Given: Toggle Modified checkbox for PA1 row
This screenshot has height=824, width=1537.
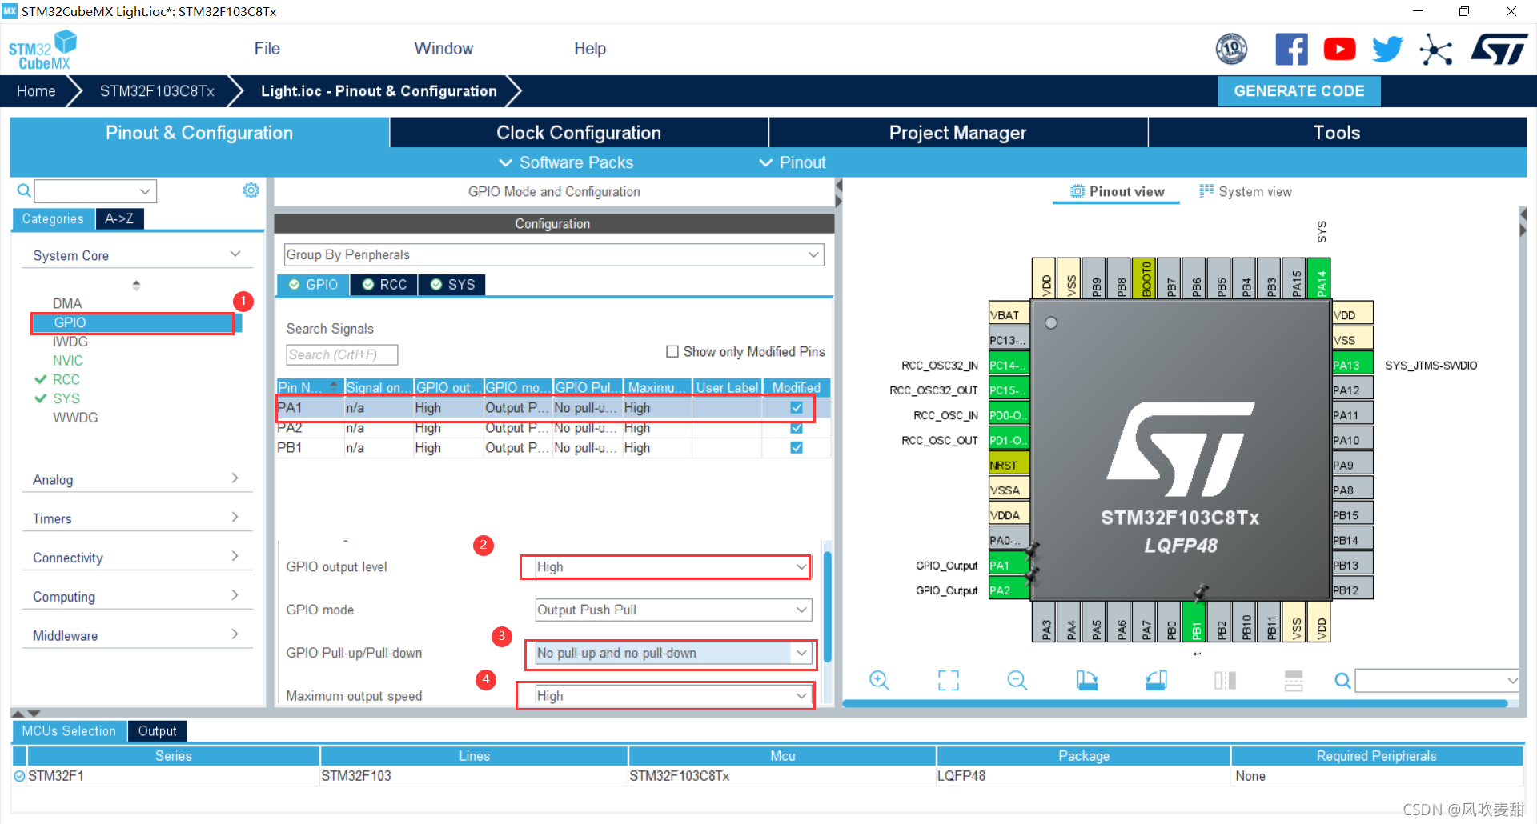Looking at the screenshot, I should [797, 407].
